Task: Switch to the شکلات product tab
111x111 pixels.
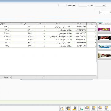Action: [x=100, y=24]
